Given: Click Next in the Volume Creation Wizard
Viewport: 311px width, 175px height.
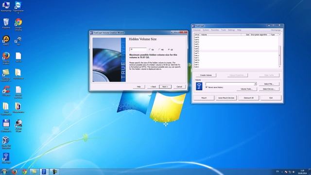Looking at the screenshot, I should coord(165,87).
